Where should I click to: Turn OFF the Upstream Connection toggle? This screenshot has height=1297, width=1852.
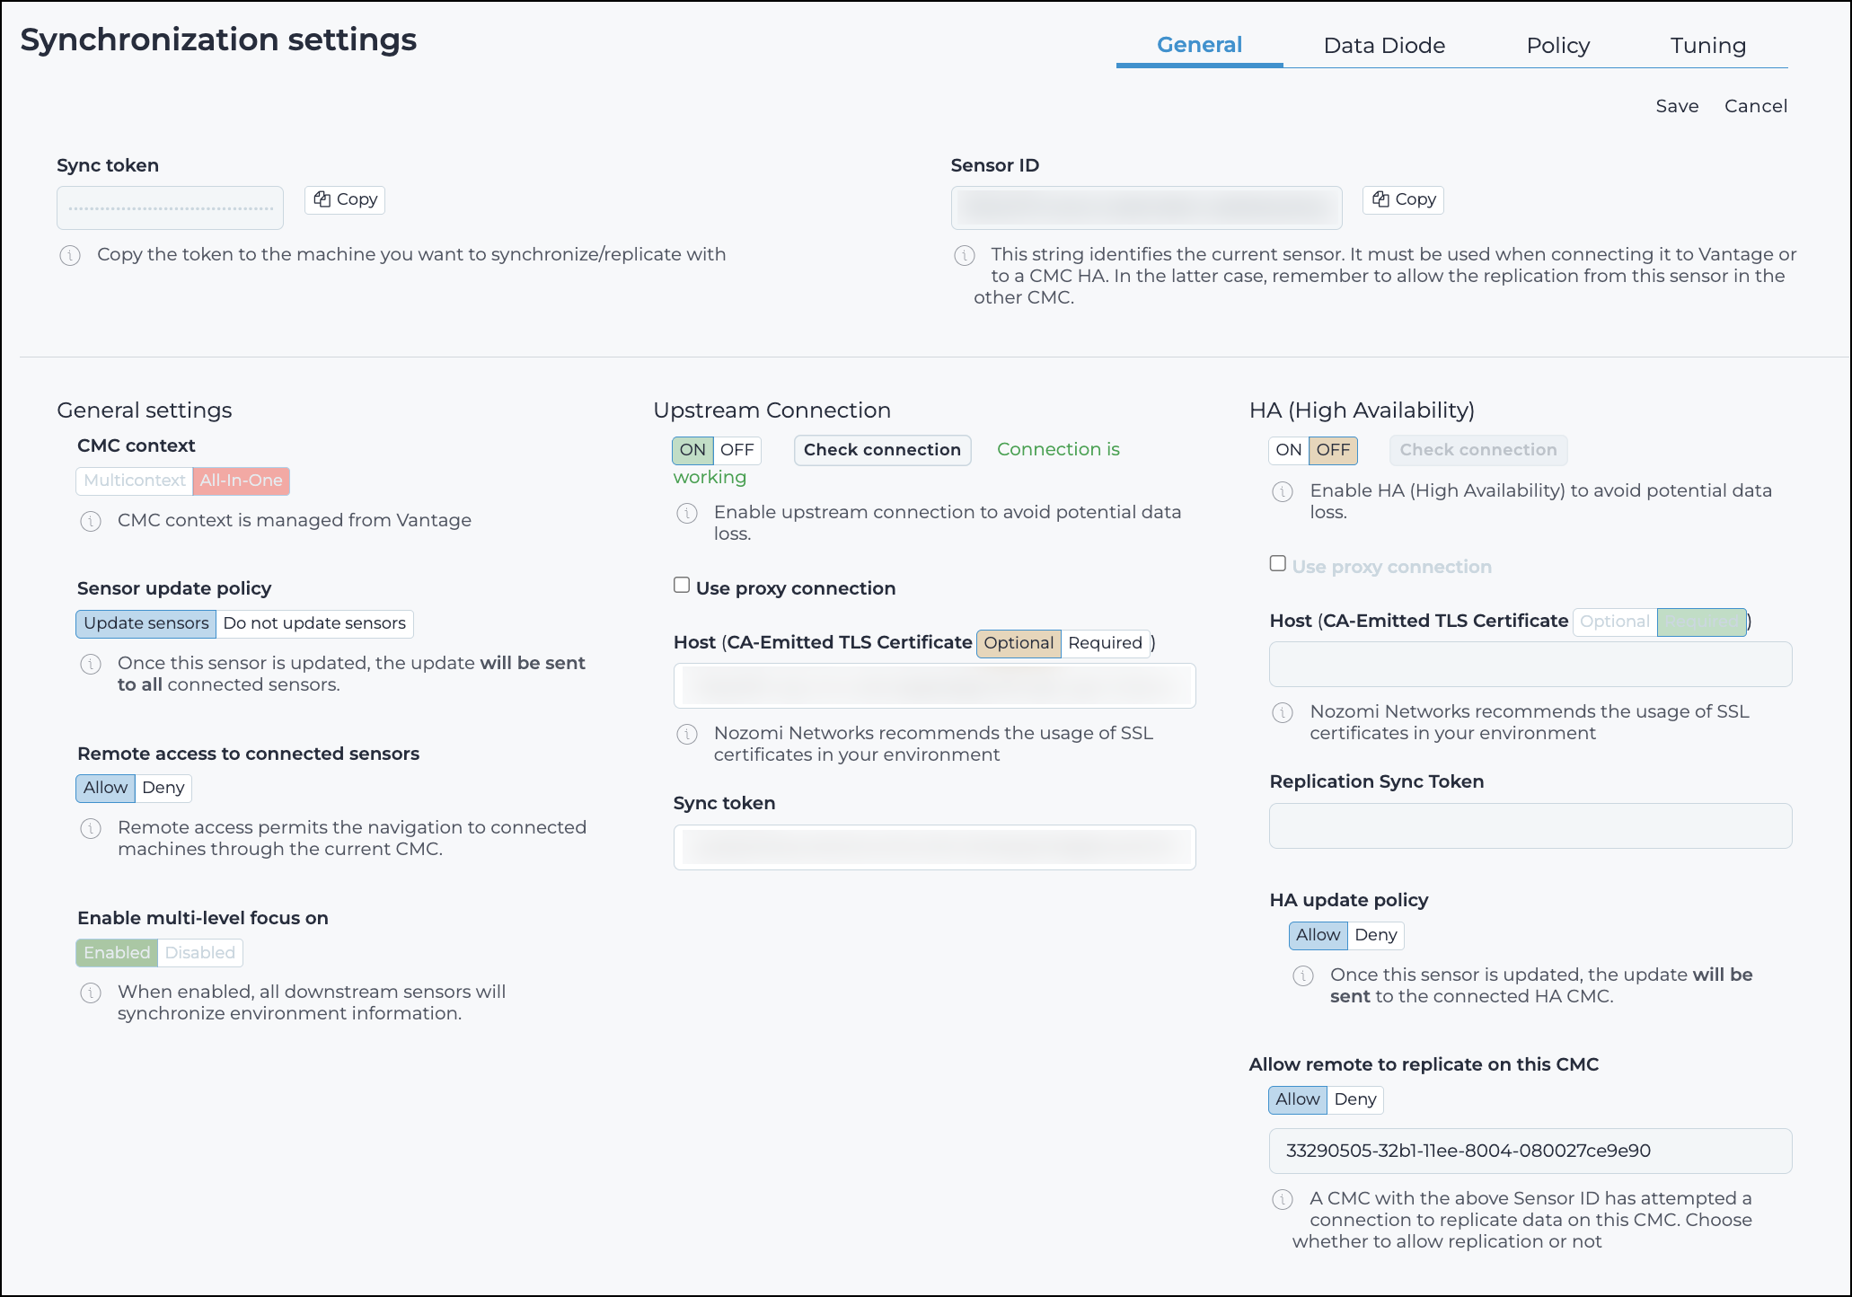[x=737, y=450]
